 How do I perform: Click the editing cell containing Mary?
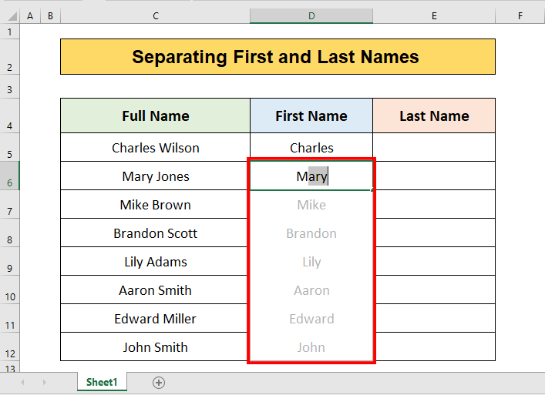point(311,176)
